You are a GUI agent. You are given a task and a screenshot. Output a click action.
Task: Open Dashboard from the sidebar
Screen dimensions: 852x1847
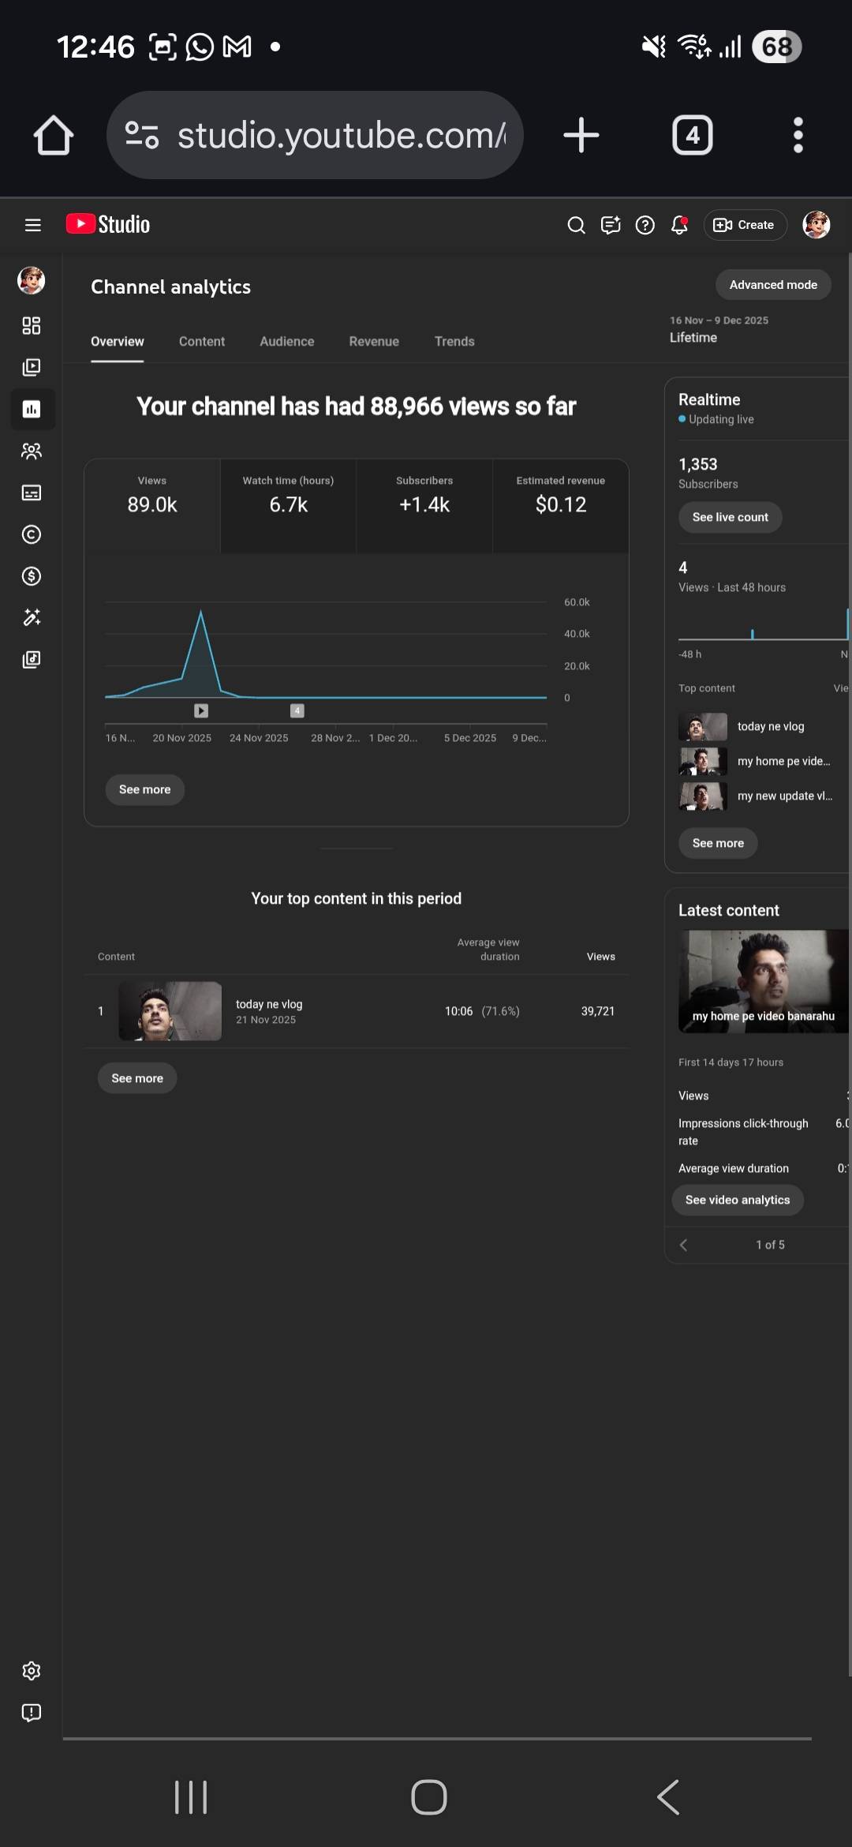point(32,325)
